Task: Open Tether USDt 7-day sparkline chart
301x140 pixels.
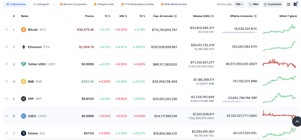Action: point(279,63)
